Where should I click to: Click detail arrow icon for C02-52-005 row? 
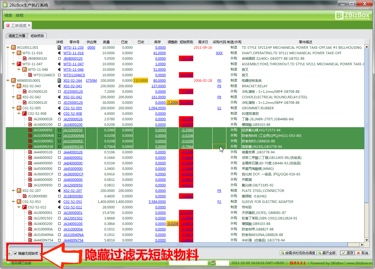point(59,108)
